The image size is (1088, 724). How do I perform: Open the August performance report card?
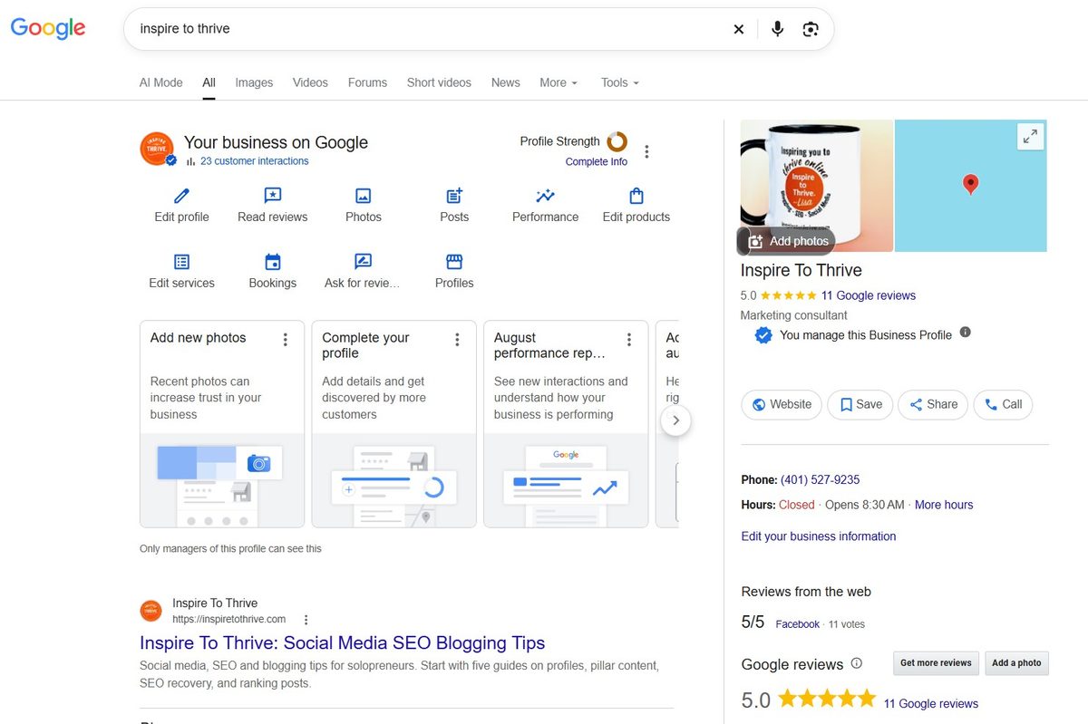pos(566,423)
